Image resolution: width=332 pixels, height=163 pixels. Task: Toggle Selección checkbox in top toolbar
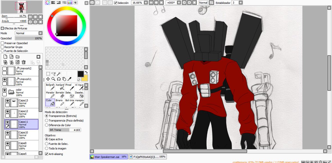(116, 2)
